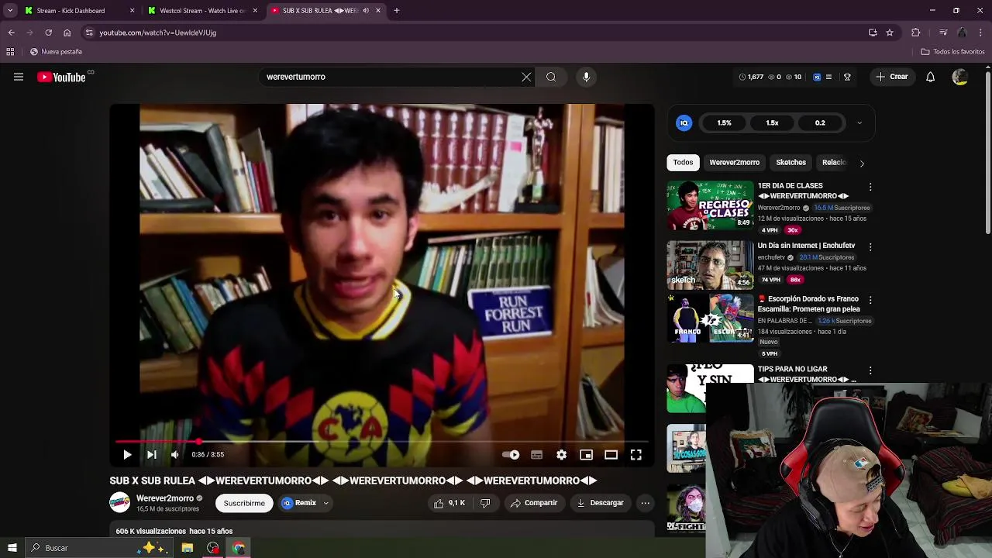Share the video via Compartir
The width and height of the screenshot is (992, 558).
[534, 503]
